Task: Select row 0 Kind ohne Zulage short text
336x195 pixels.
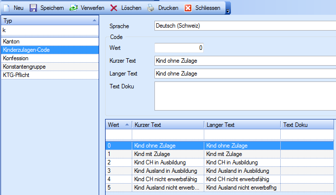Action: point(168,146)
